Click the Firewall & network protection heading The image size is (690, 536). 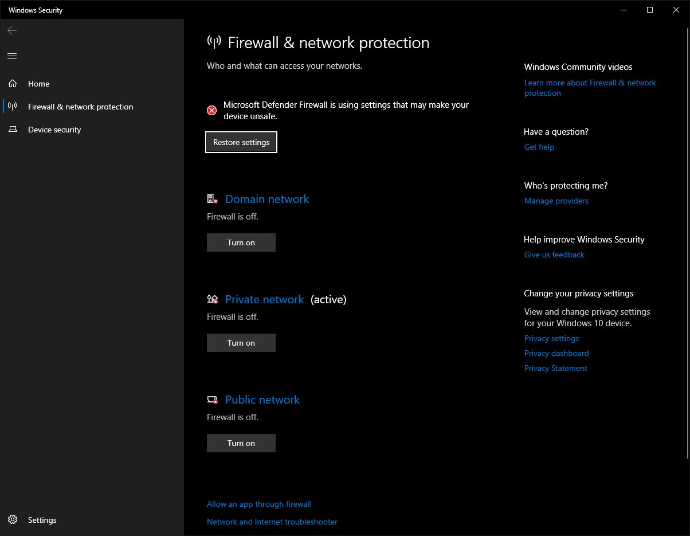328,42
